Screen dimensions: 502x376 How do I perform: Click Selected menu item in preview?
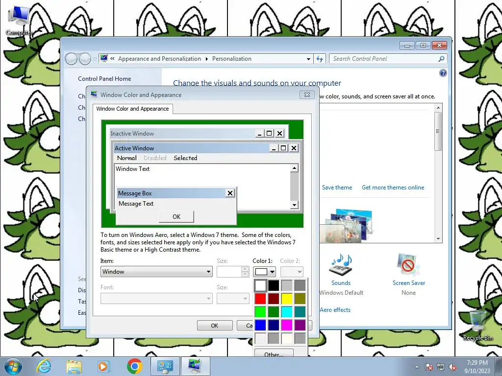(x=185, y=158)
